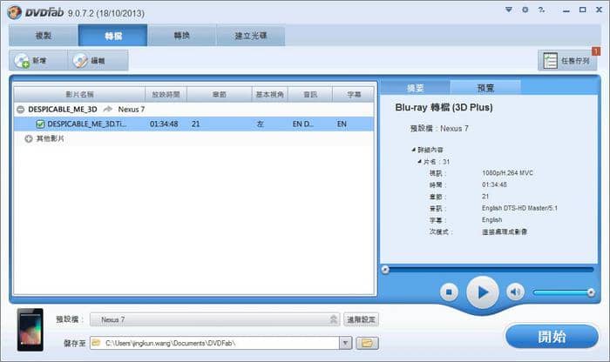Viewport: 610px width, 362px height.
Task: Open the task queue list button
Action: click(x=567, y=60)
